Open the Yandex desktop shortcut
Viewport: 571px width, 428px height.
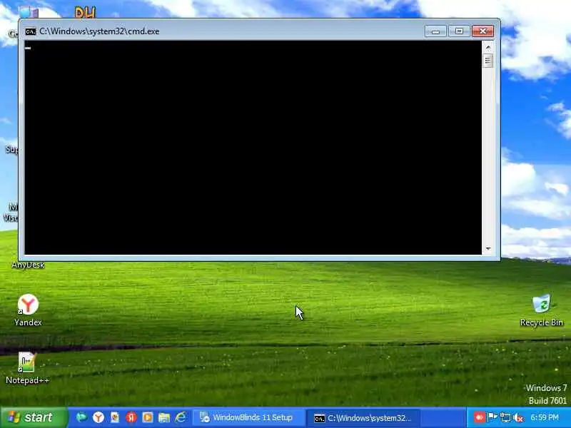(x=28, y=310)
